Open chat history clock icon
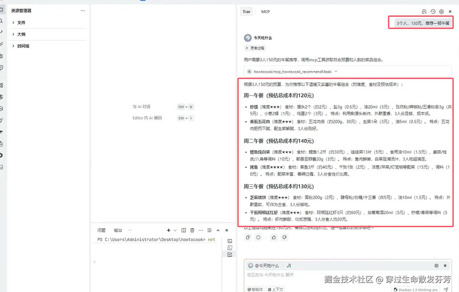The width and height of the screenshot is (459, 292). tap(433, 12)
